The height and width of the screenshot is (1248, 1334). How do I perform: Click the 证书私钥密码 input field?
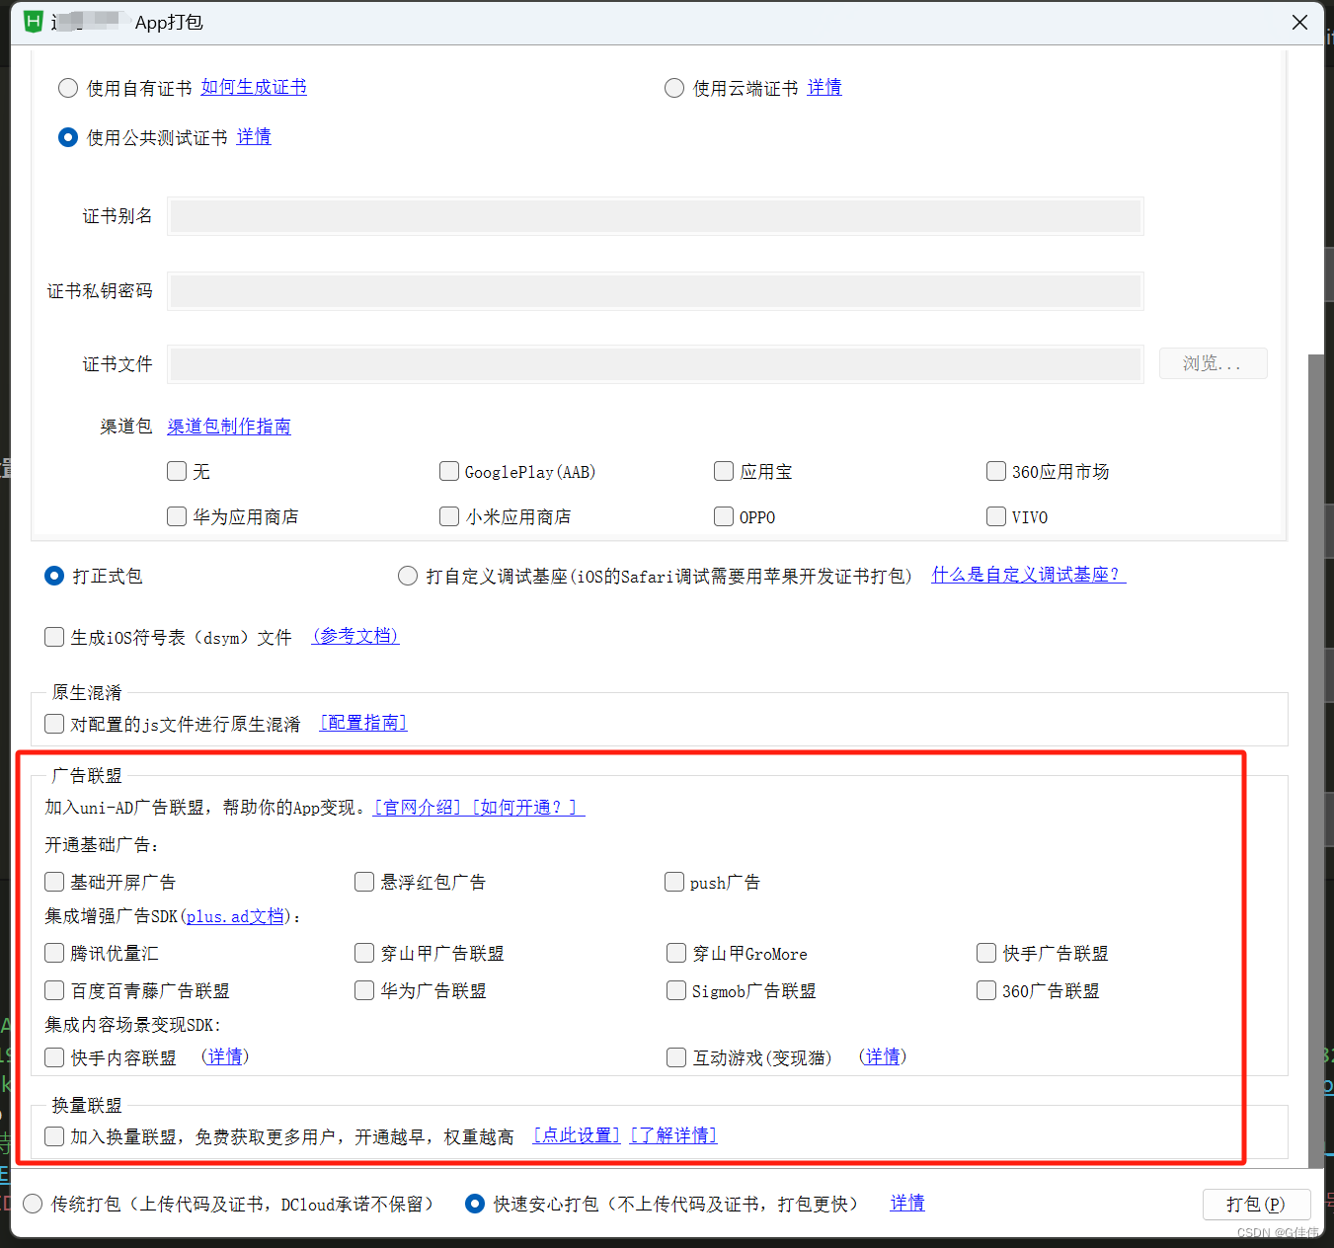pyautogui.click(x=656, y=291)
